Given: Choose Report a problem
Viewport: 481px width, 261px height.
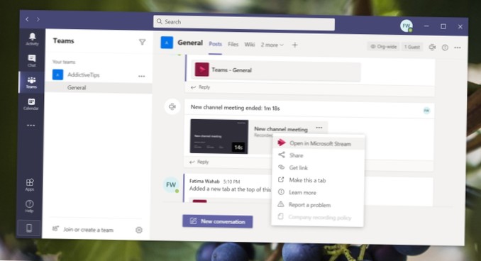Looking at the screenshot, I should [x=318, y=205].
